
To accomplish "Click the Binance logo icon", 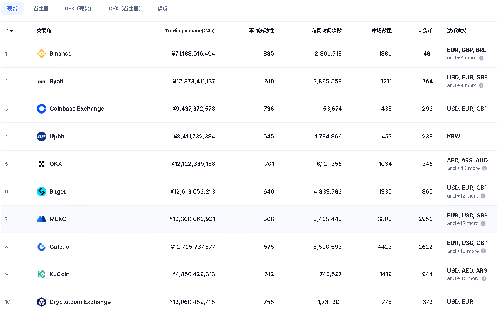I will coord(41,54).
